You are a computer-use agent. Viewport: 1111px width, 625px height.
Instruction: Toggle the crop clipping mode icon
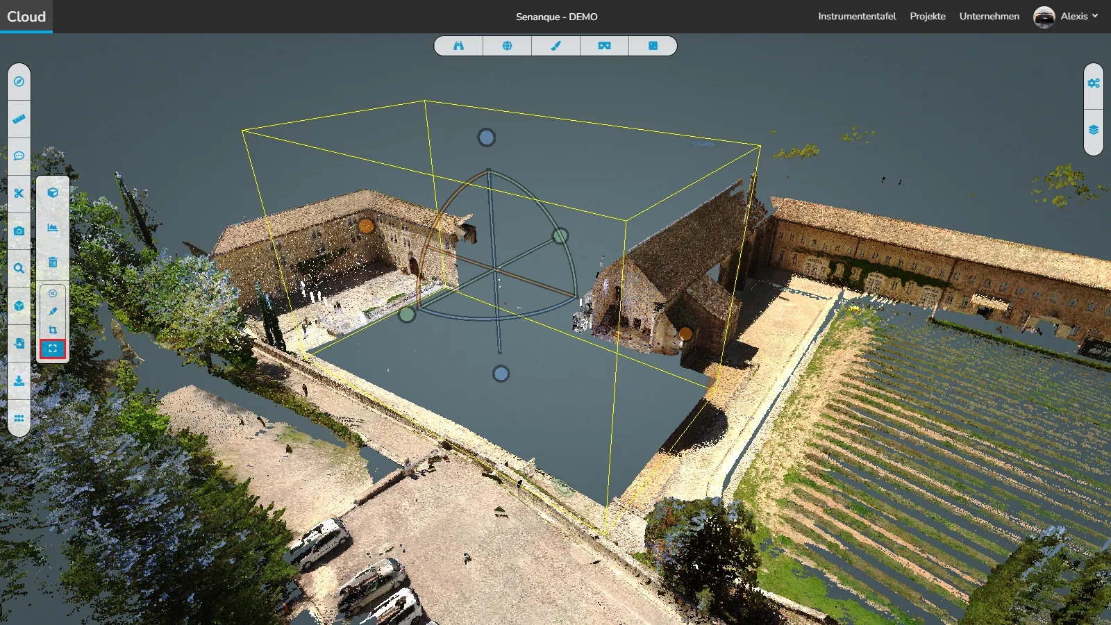pos(53,330)
